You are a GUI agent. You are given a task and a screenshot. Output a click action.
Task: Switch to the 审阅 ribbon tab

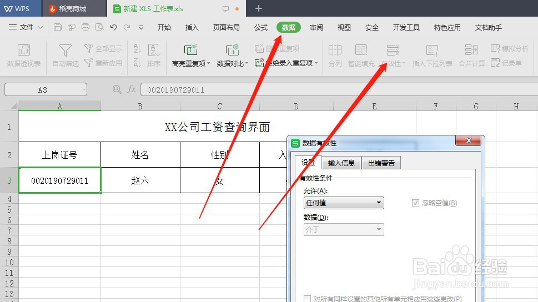[x=316, y=27]
